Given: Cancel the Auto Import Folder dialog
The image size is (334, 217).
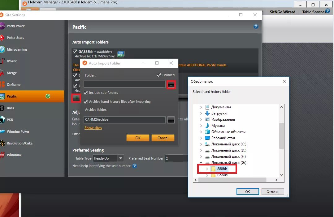Looking at the screenshot, I should [x=163, y=138].
